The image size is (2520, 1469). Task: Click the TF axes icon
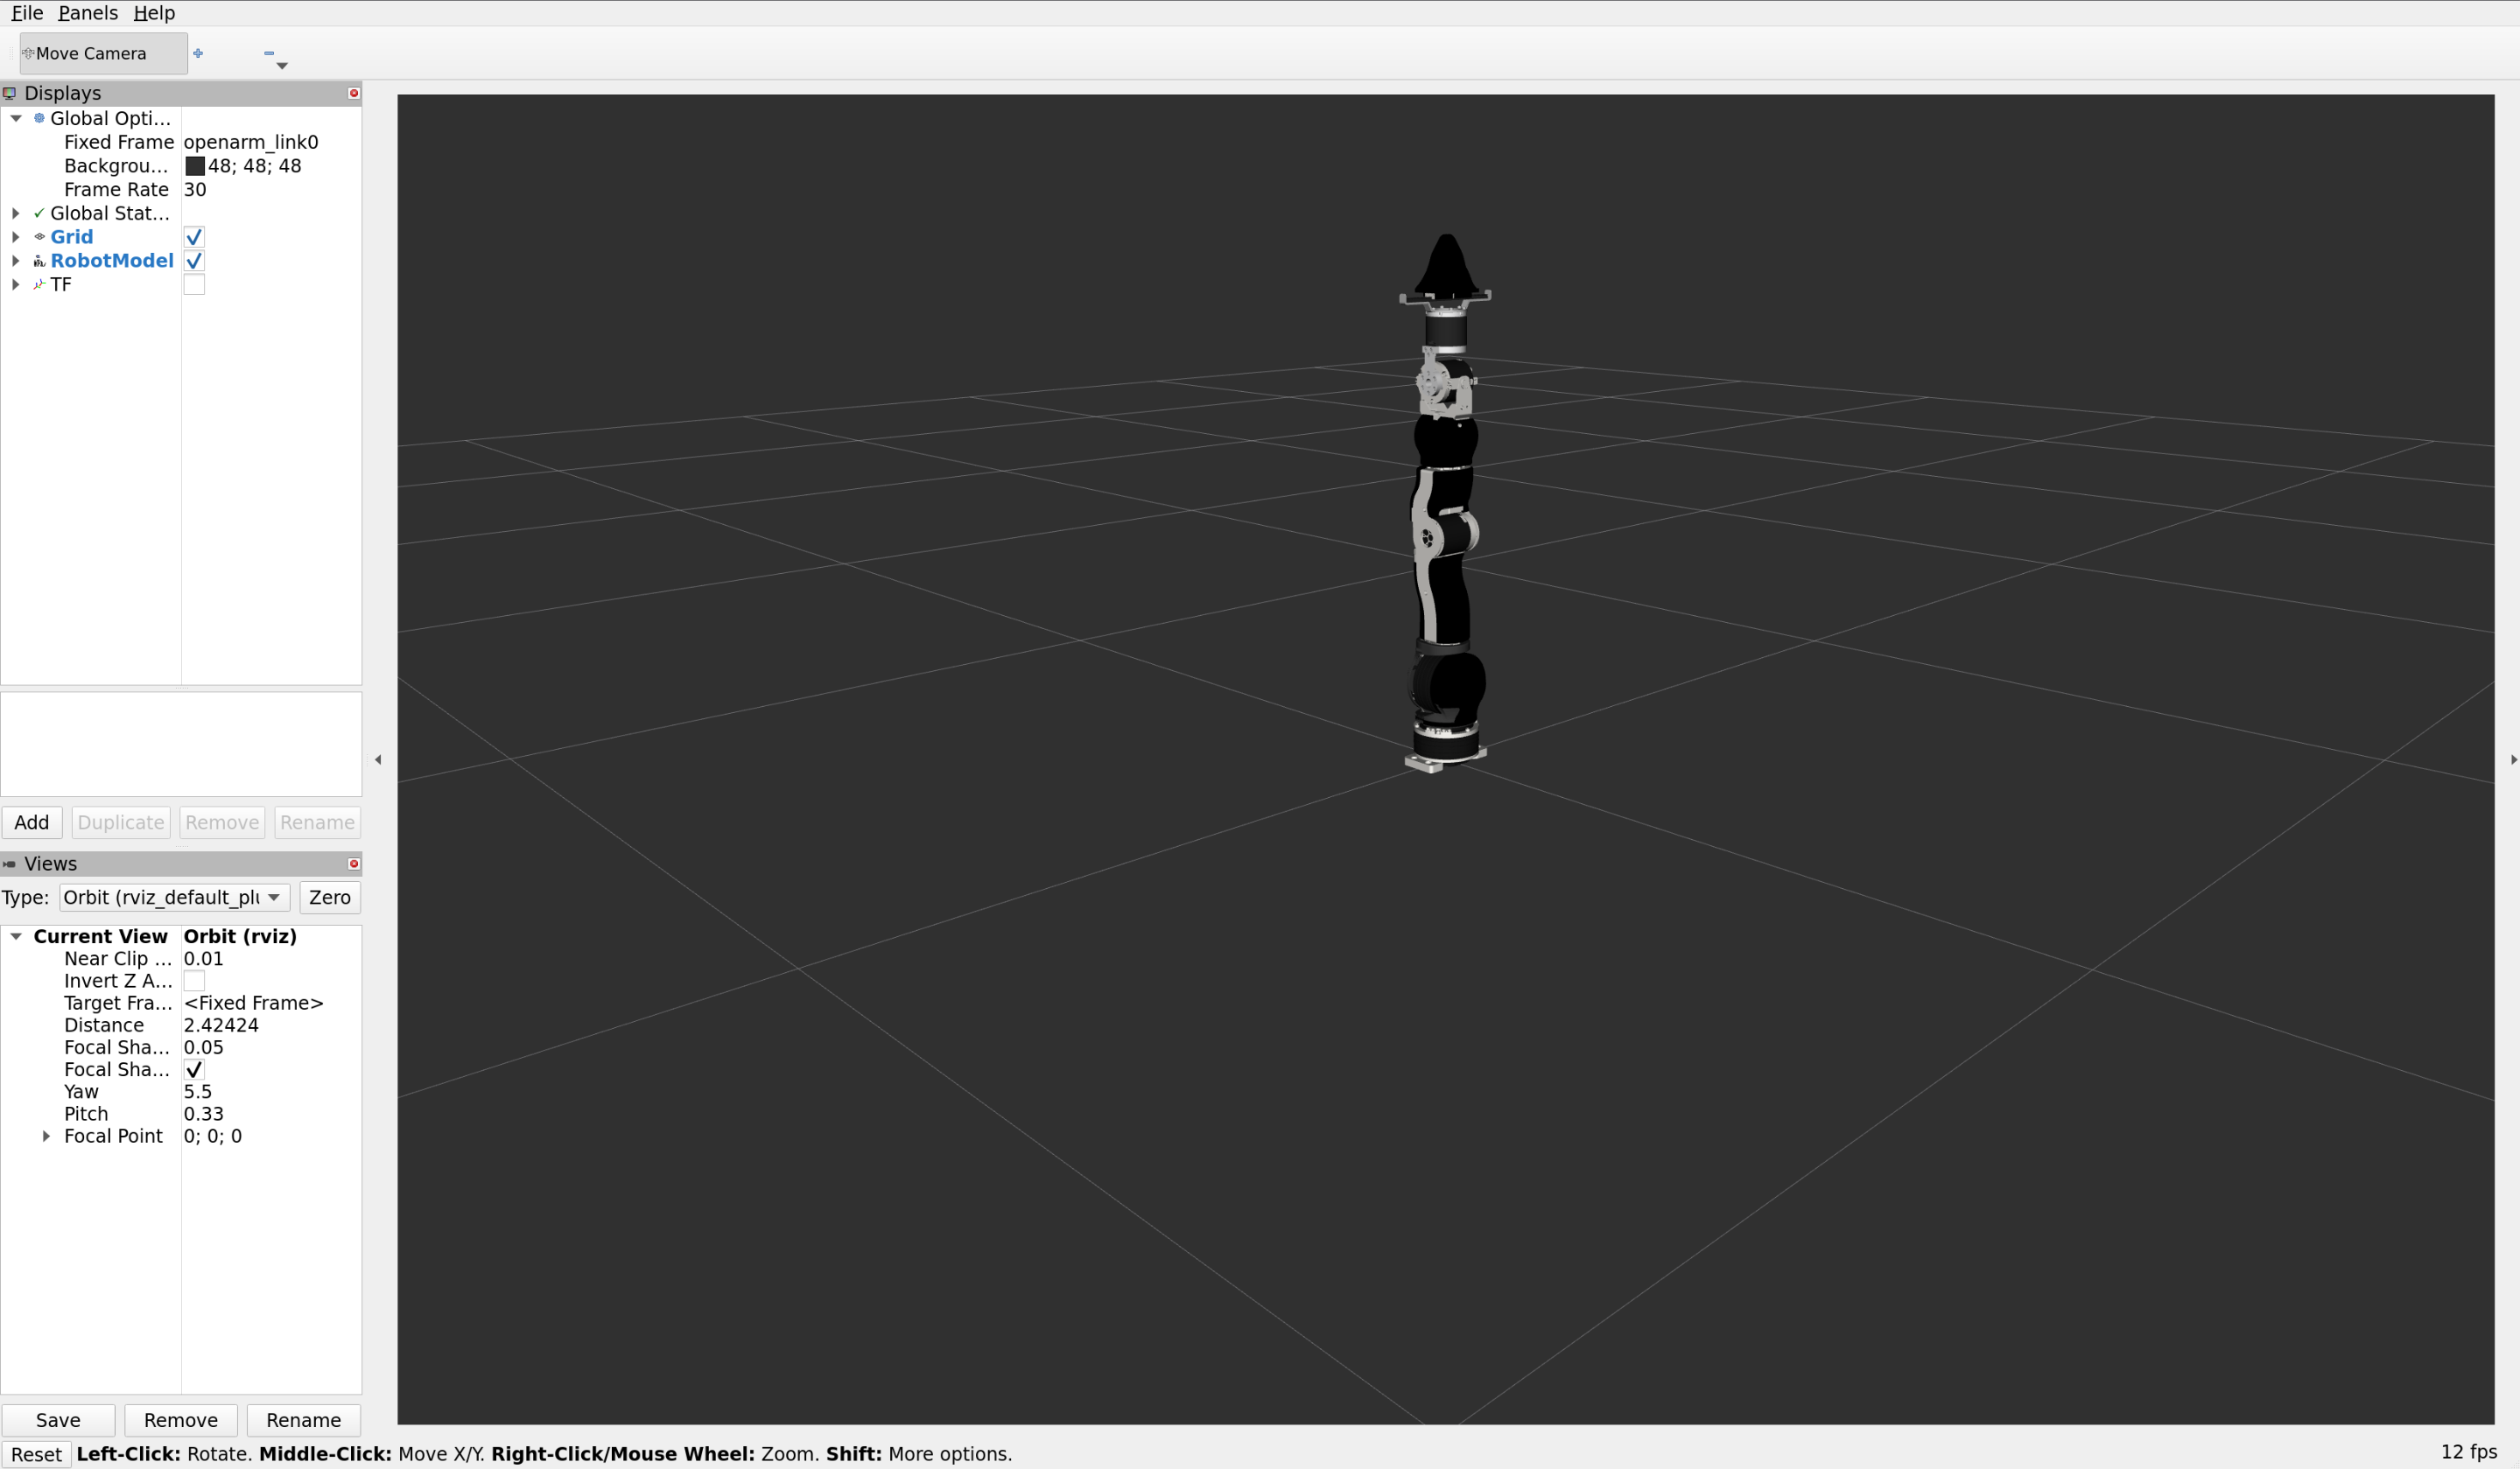click(x=39, y=285)
